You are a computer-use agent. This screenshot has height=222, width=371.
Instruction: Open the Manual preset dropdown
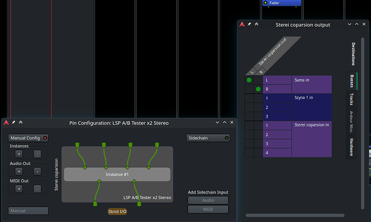pos(28,211)
